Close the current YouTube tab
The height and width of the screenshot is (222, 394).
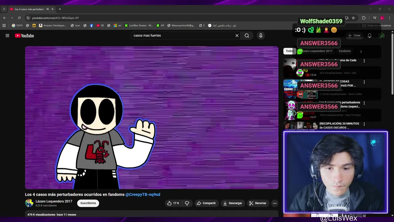pos(52,9)
